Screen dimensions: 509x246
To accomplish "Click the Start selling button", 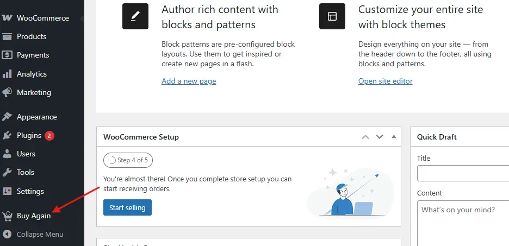I will (127, 207).
